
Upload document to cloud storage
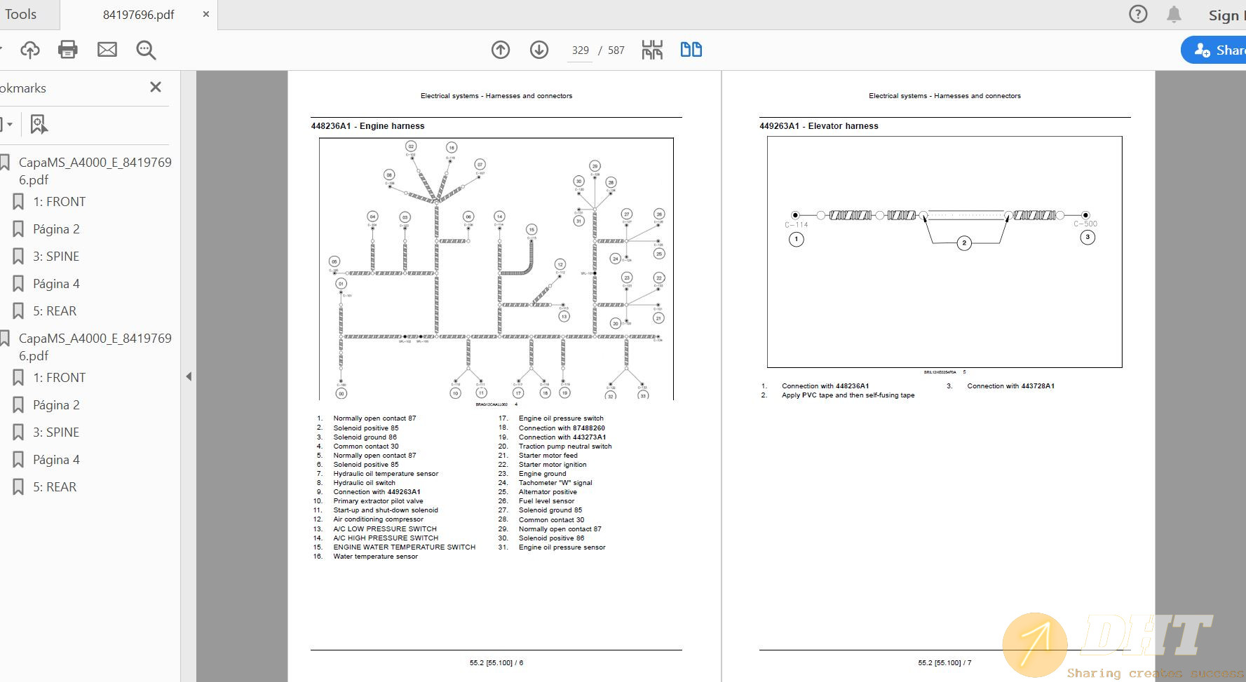tap(29, 50)
